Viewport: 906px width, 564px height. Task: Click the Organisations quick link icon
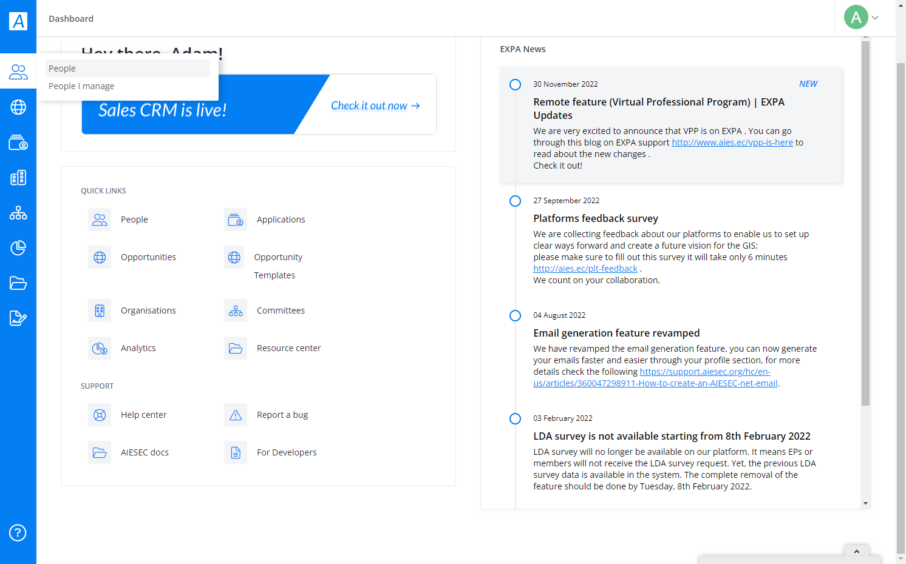pyautogui.click(x=100, y=311)
